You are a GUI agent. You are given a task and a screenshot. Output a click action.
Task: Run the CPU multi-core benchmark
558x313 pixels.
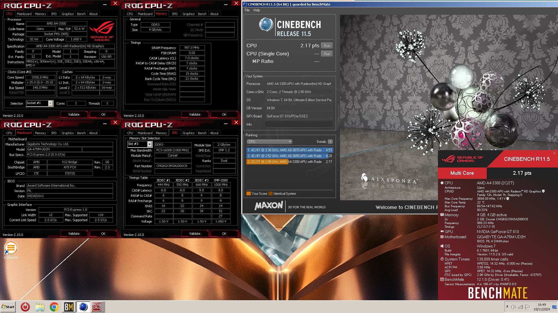coord(327,46)
